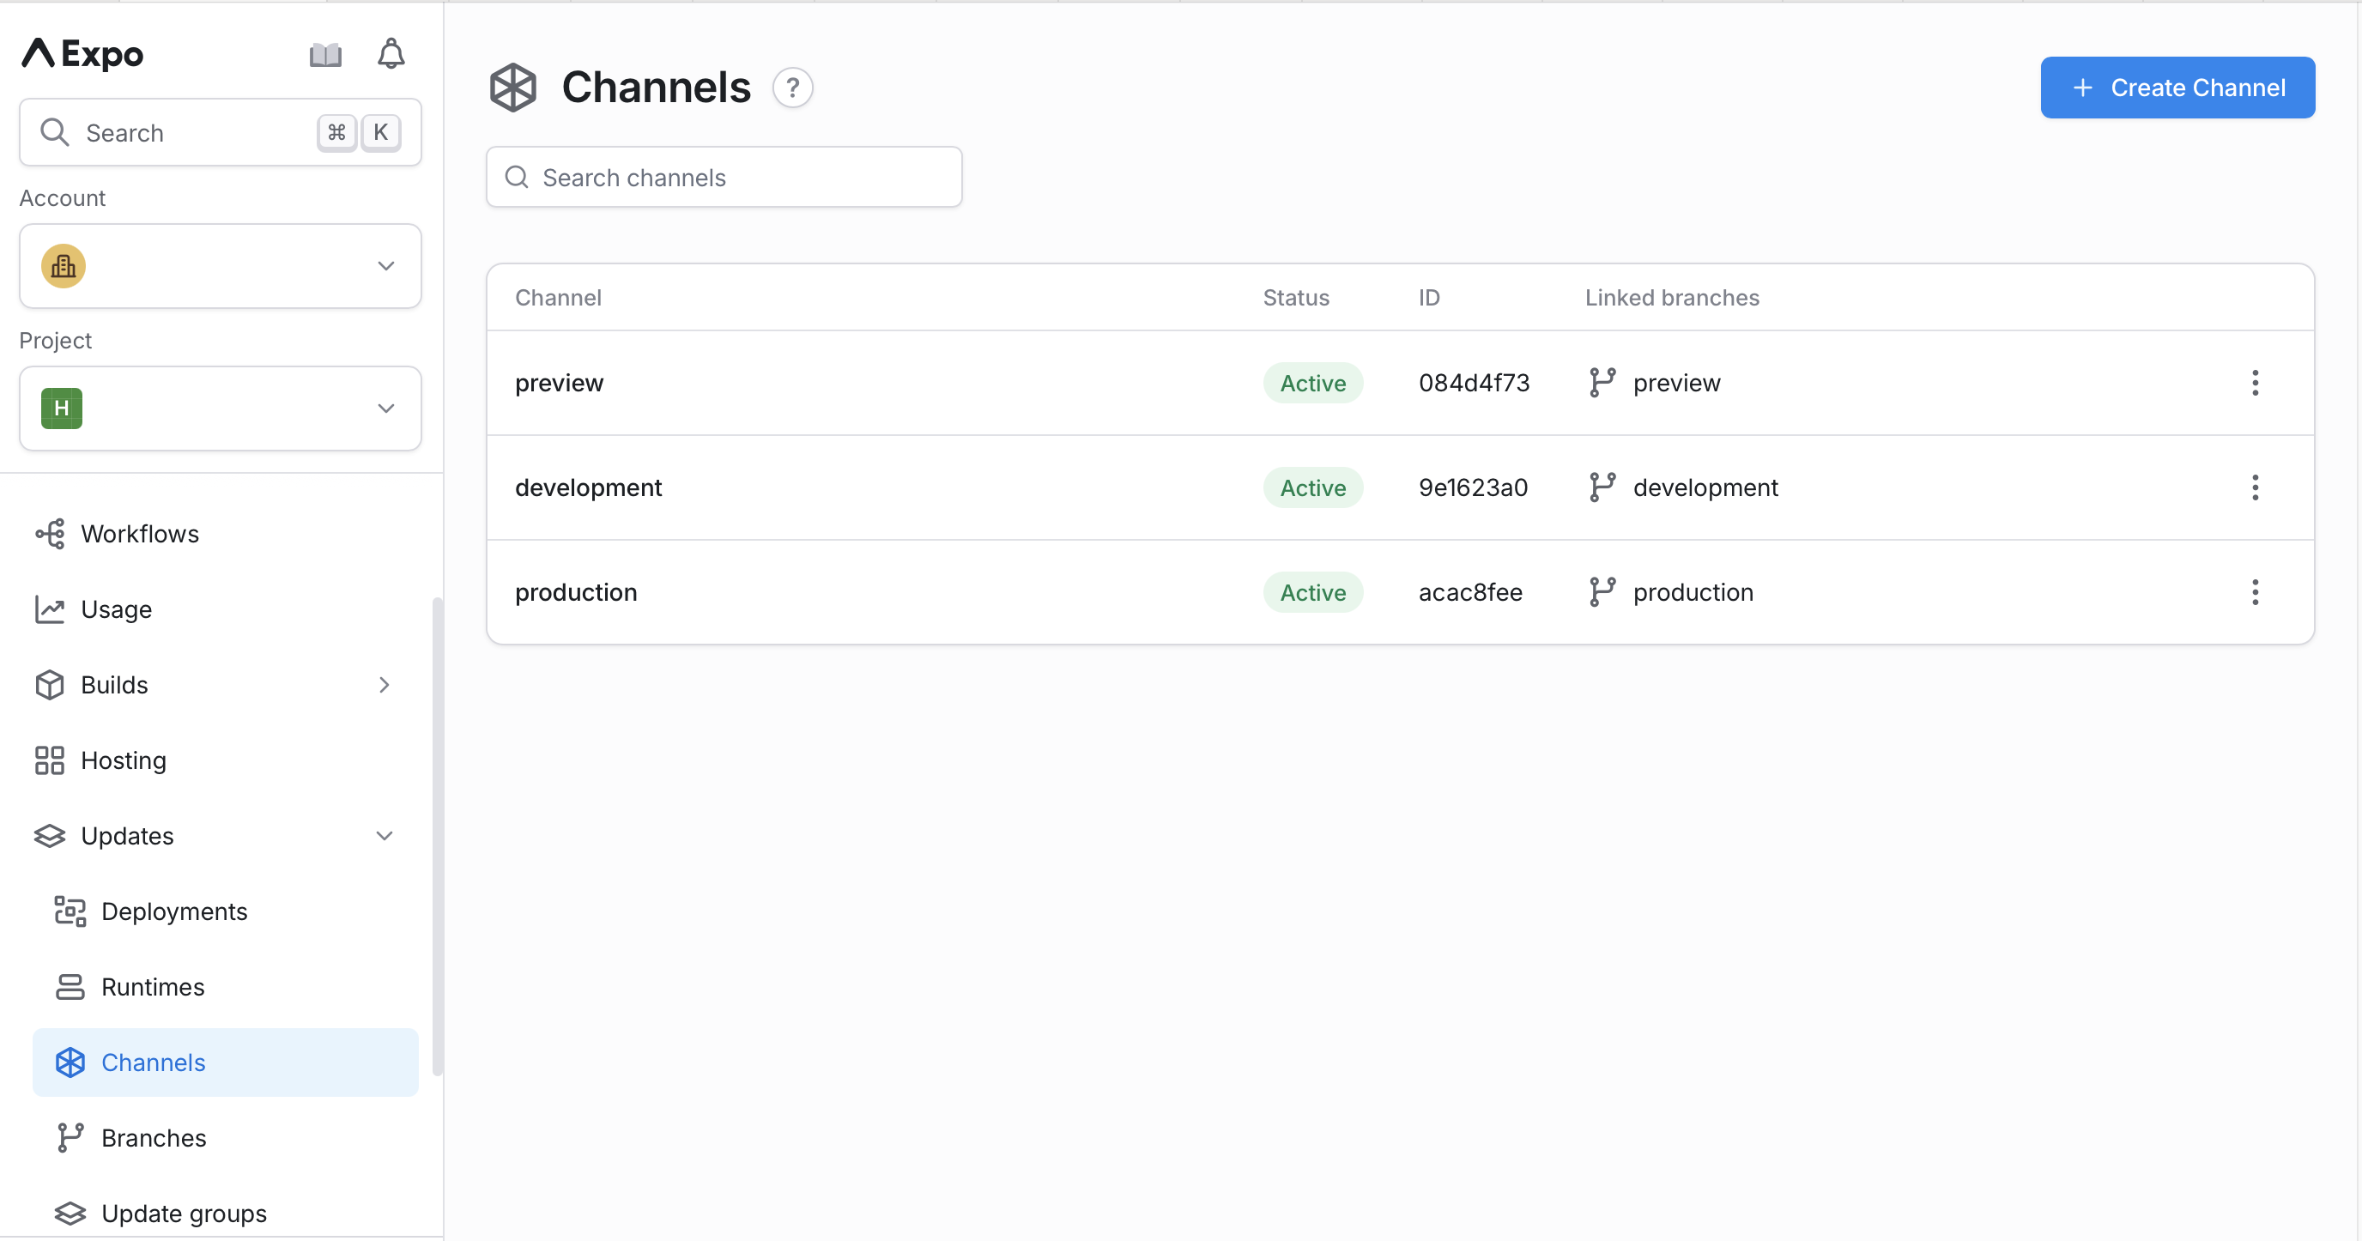2362x1241 pixels.
Task: Open the preview channel link
Action: [x=560, y=383]
